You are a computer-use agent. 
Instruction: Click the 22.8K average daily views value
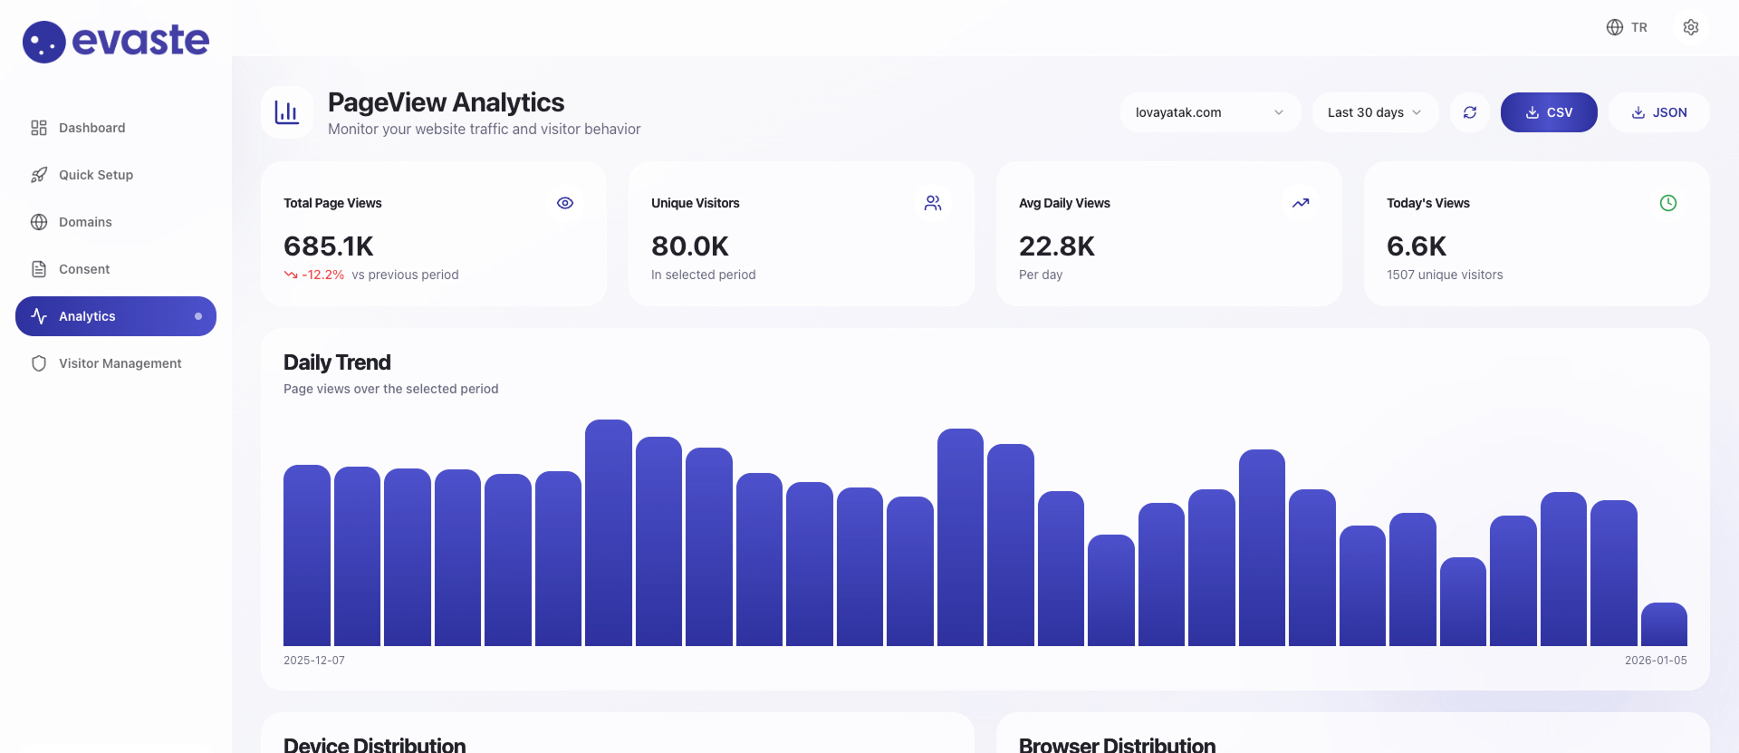[x=1057, y=246]
